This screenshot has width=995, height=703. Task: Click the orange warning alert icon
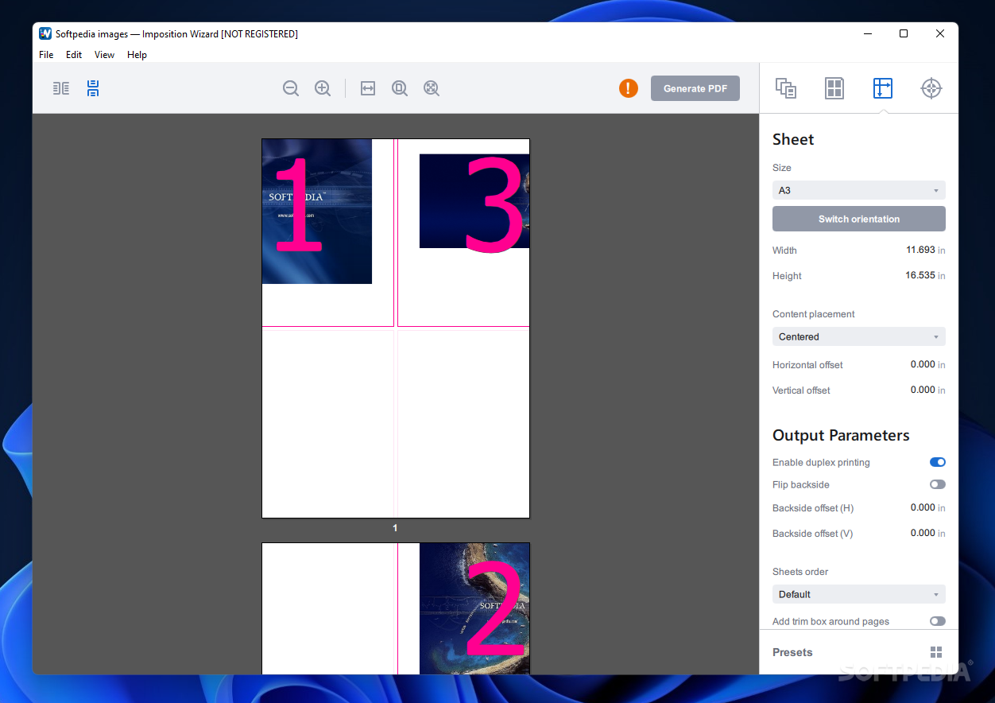629,88
